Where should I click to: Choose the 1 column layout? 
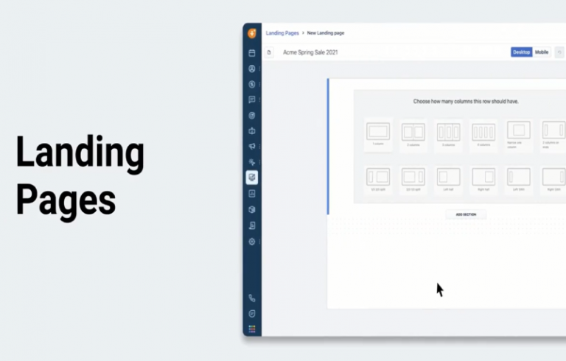pos(378,132)
